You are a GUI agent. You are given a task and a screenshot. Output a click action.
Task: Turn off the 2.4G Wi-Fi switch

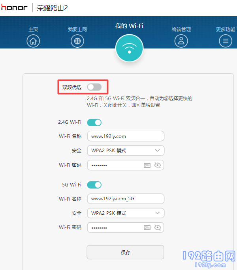(94, 122)
